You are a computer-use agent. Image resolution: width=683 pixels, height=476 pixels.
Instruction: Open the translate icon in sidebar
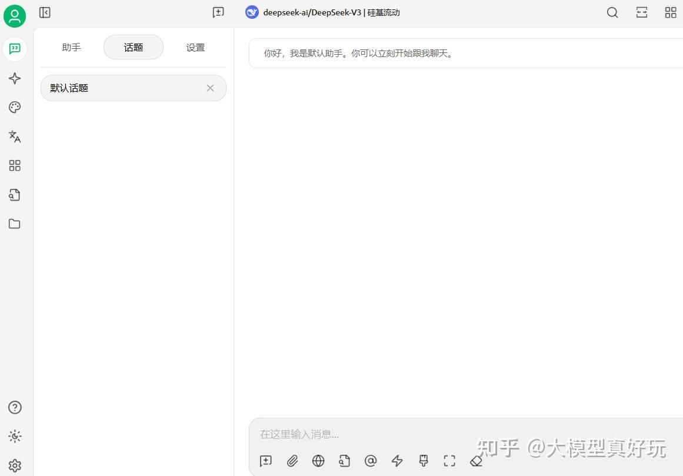(15, 137)
